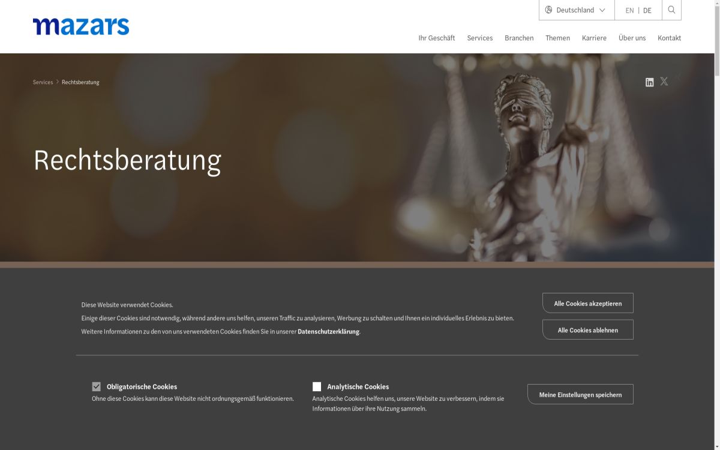Accept all cookies with Alle Cookies akzeptieren
The image size is (720, 450).
pos(588,303)
